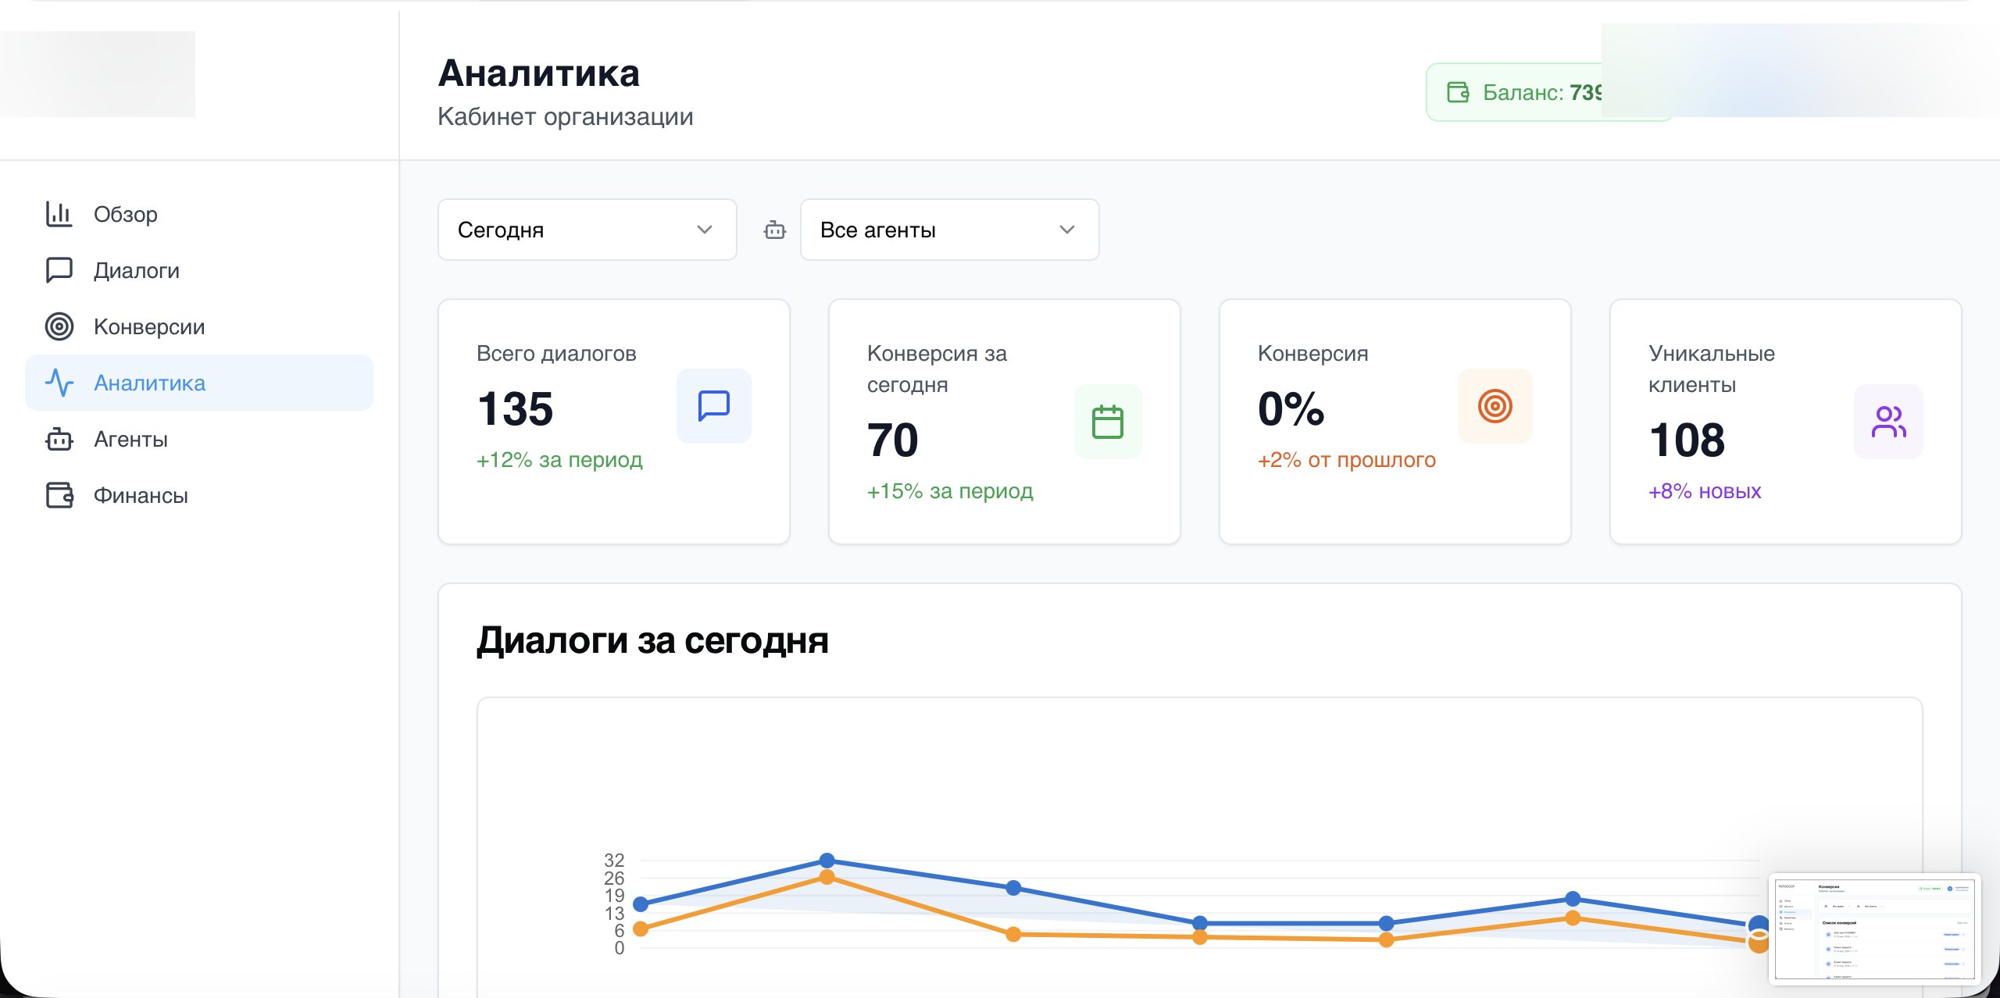Click the chat bubble icon on Всего диалогов card
Screen dimensions: 2000x998
[713, 405]
